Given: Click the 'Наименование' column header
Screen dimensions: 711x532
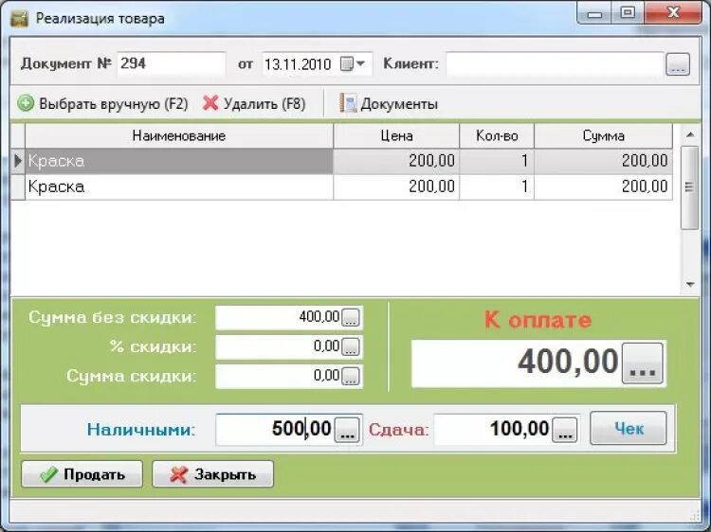Looking at the screenshot, I should 179,135.
